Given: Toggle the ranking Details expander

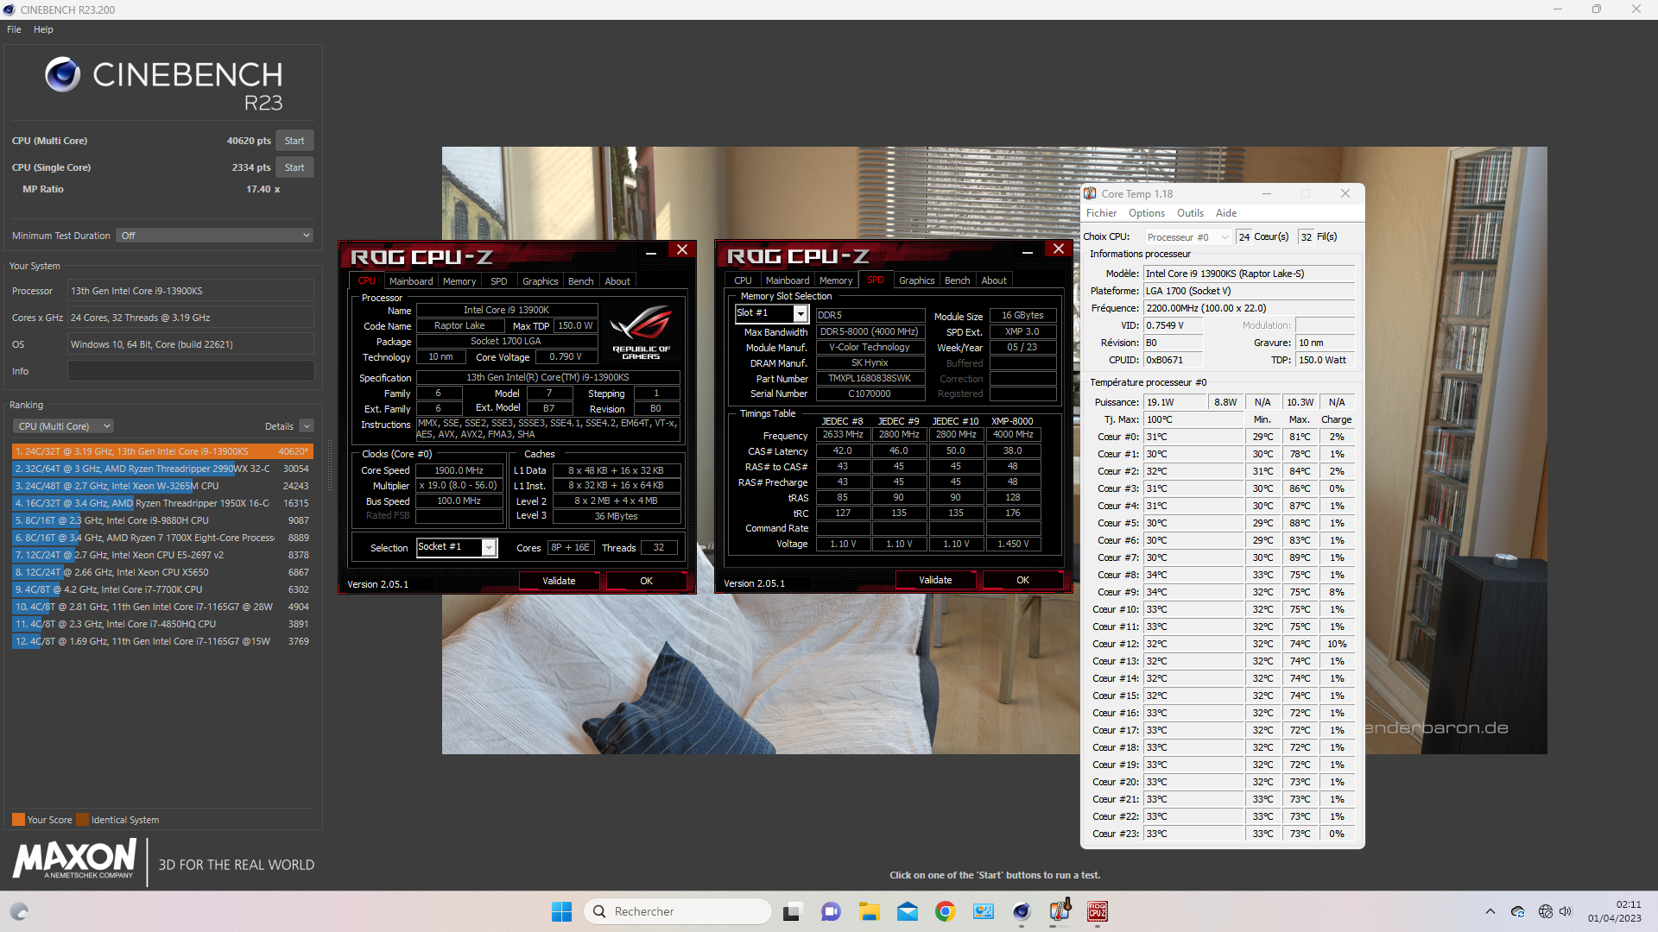Looking at the screenshot, I should click(307, 426).
